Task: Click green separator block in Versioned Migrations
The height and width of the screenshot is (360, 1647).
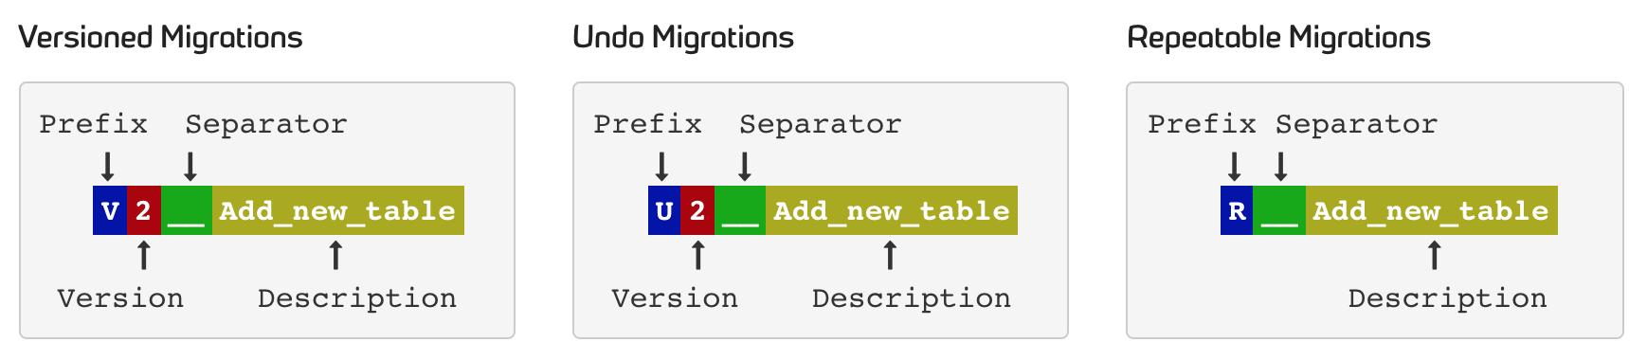Action: tap(187, 210)
